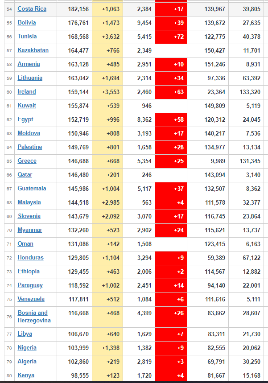
Task: Select Ireland's +3,553 new cases cell
Action: 107,92
